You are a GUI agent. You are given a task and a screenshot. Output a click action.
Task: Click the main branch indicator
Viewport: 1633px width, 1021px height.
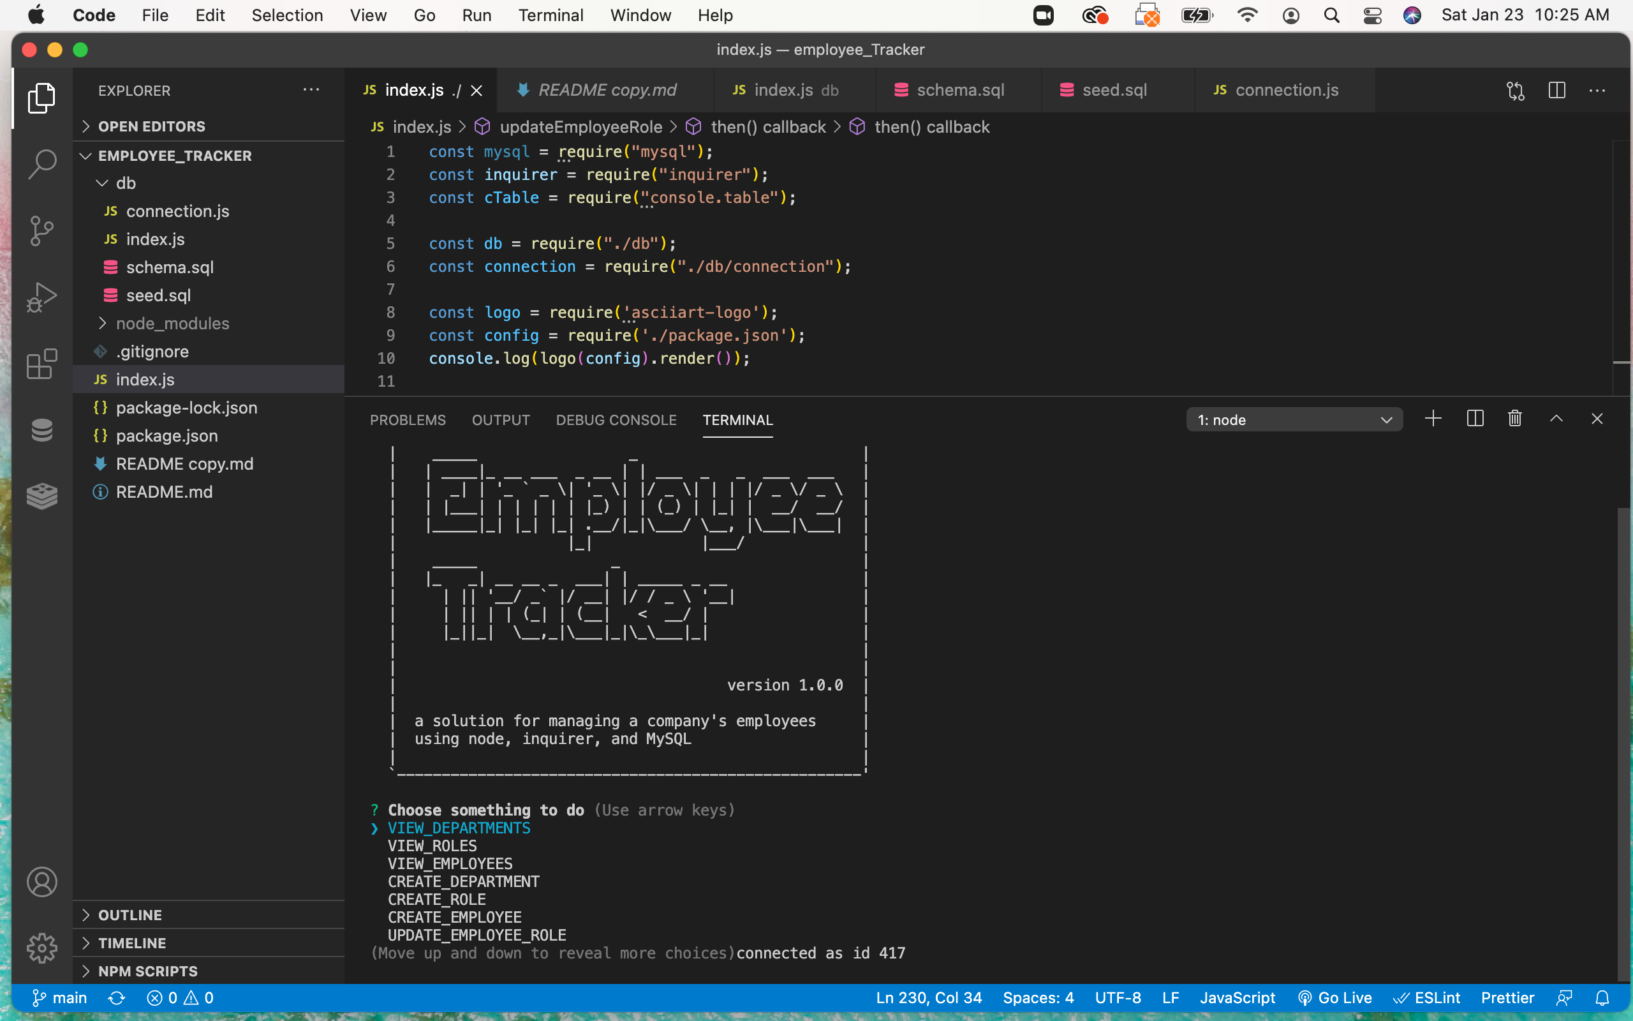[x=60, y=998]
